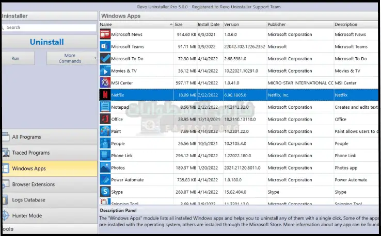The image size is (381, 236).
Task: Select the Notepad row in list
Action: 207,107
